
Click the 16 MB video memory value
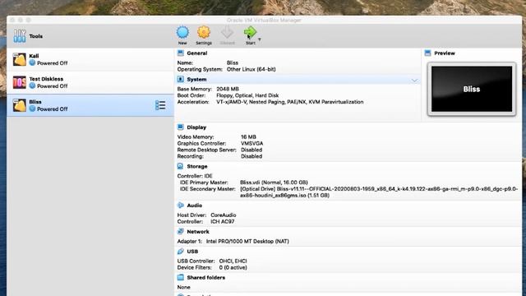click(248, 137)
